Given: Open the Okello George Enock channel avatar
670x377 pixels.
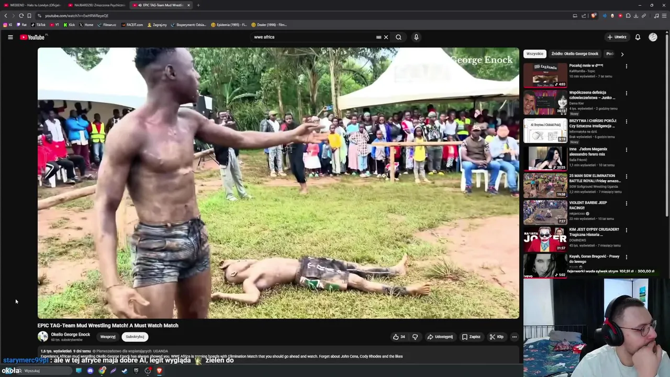Looking at the screenshot, I should click(x=43, y=337).
